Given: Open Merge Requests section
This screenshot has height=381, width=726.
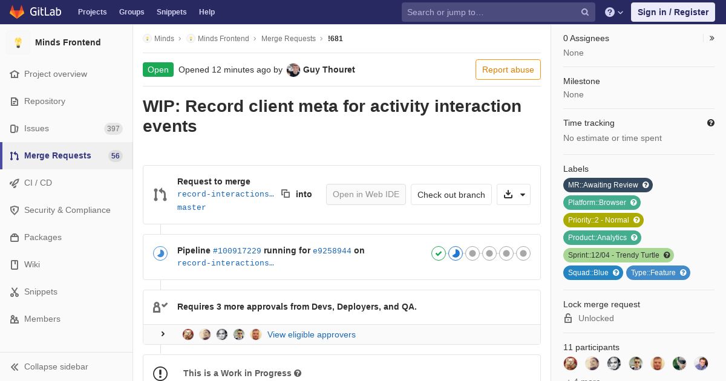Looking at the screenshot, I should point(67,155).
